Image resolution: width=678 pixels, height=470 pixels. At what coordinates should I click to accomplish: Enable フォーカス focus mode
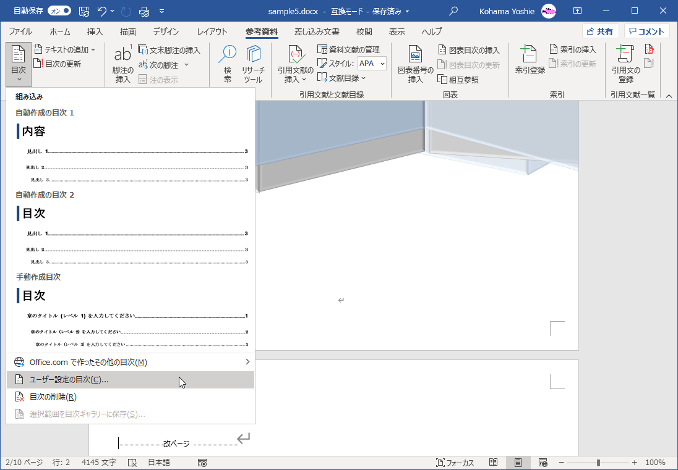point(455,463)
